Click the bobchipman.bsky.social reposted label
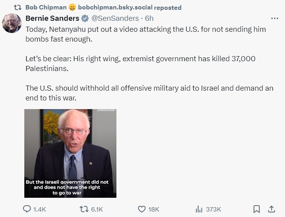Image resolution: width=285 pixels, height=217 pixels. [129, 7]
